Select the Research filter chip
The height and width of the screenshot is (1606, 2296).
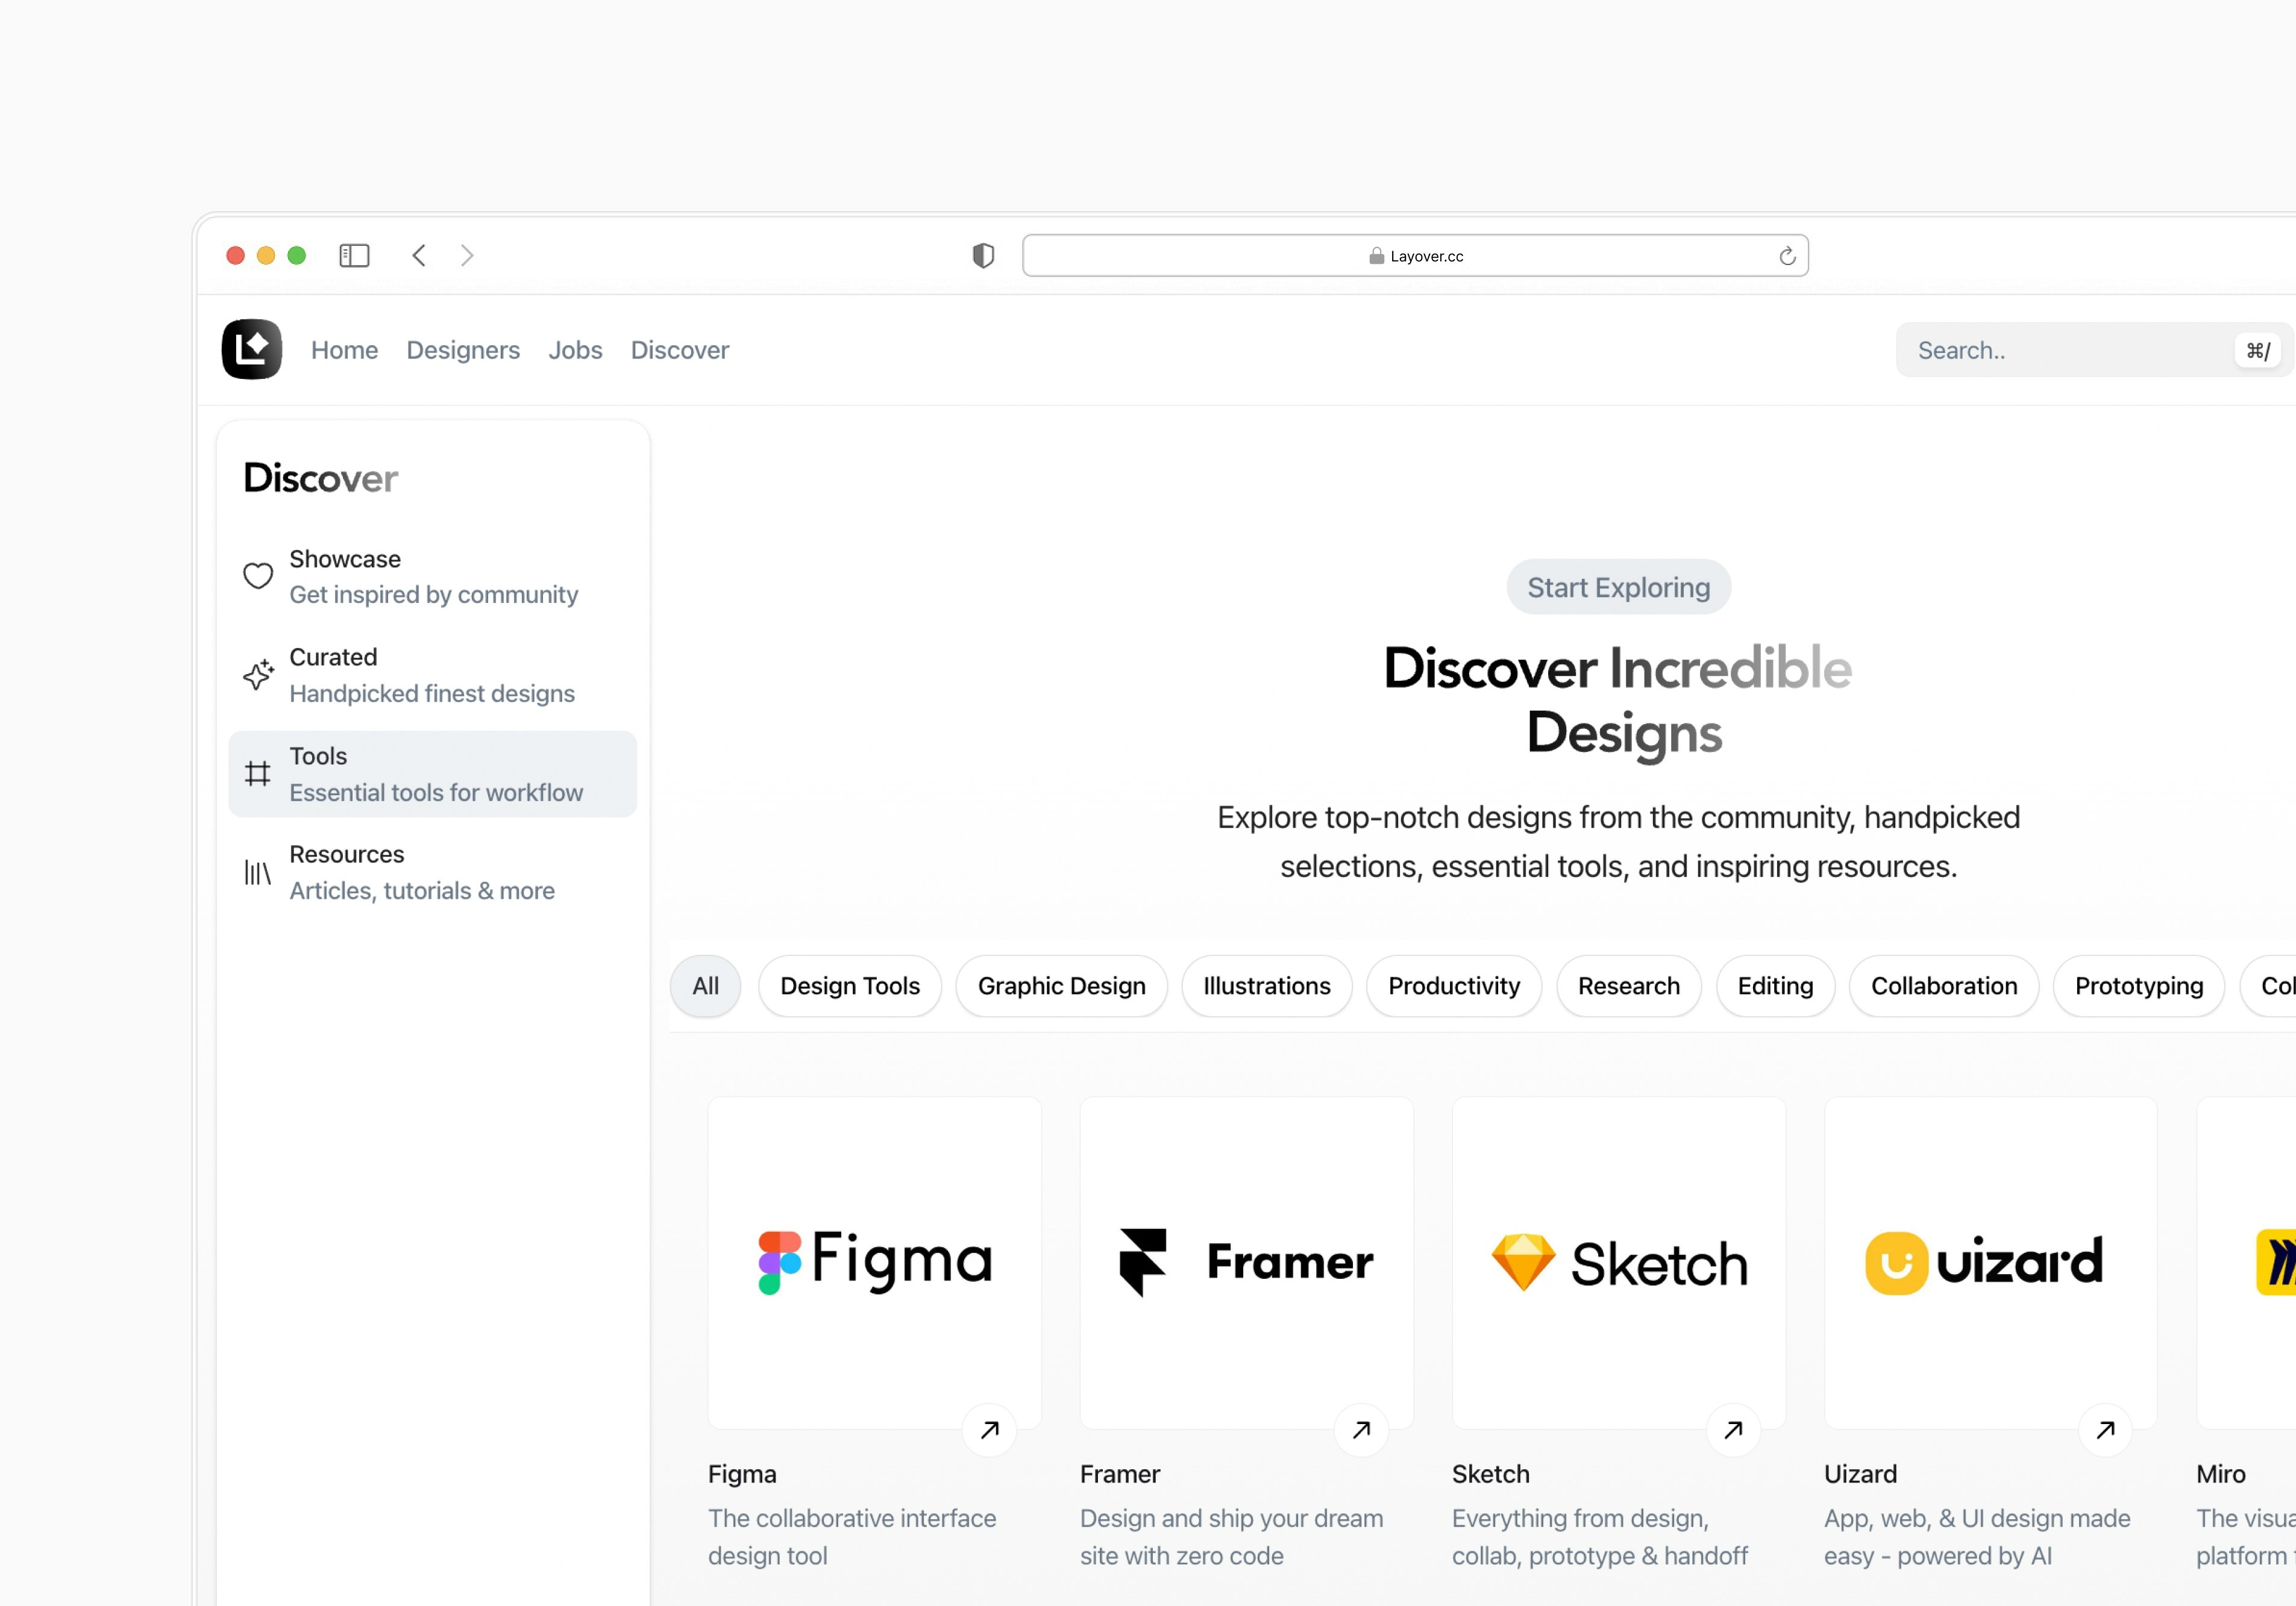[x=1628, y=986]
